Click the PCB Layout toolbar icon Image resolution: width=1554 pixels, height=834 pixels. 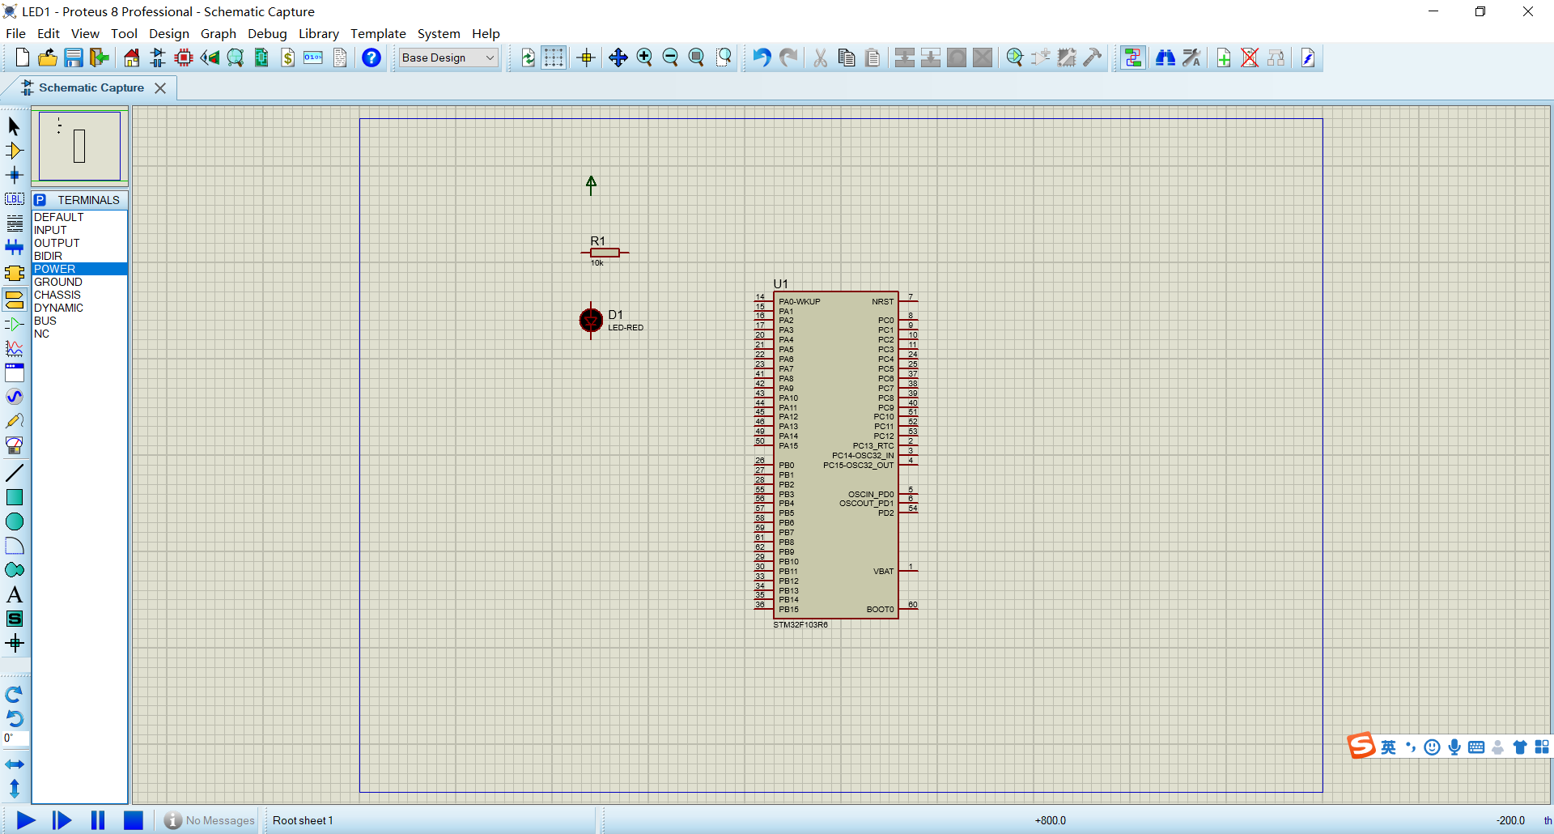point(184,57)
